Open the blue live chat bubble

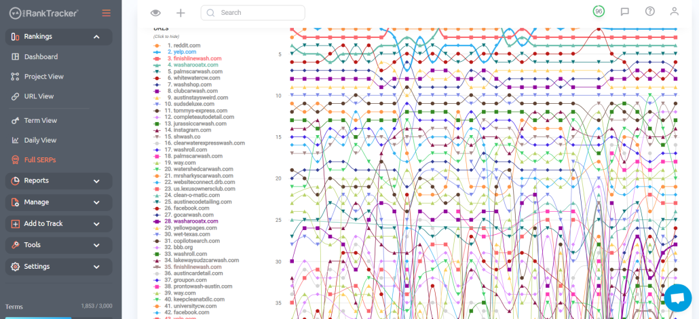pos(677,298)
